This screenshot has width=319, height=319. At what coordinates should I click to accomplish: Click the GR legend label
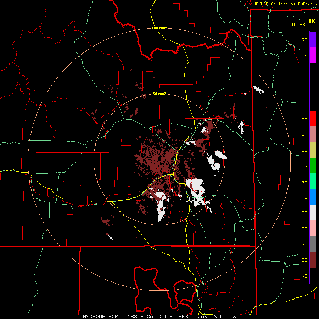(x=304, y=134)
